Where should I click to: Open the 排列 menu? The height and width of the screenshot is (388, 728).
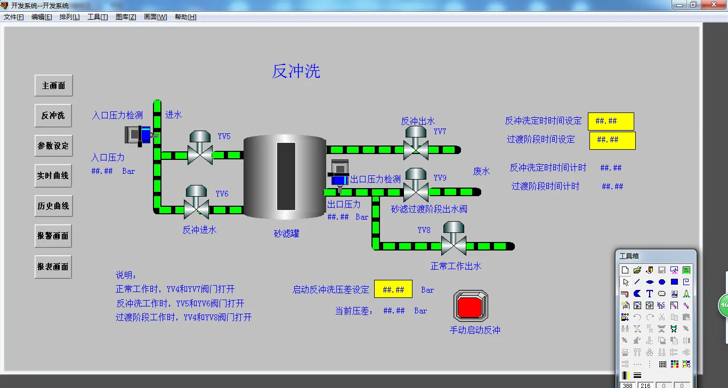(69, 17)
